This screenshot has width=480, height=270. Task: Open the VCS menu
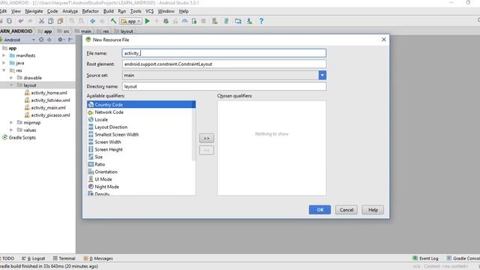click(149, 11)
